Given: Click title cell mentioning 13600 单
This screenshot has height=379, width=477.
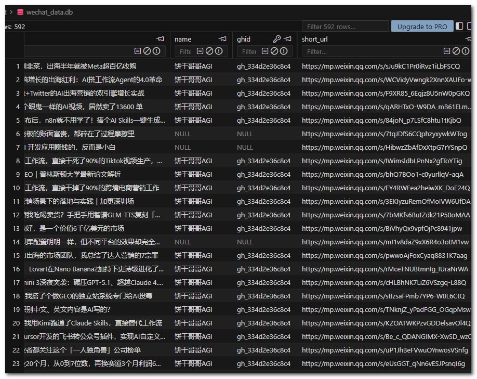Looking at the screenshot, I should click(83, 107).
